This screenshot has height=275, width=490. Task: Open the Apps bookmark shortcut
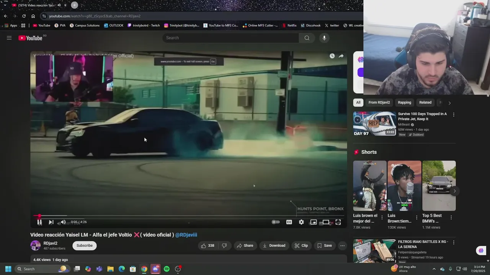coord(10,26)
